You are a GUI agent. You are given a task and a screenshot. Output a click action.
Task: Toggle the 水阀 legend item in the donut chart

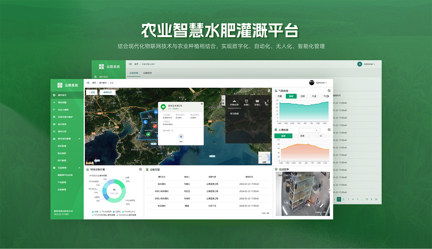95,212
